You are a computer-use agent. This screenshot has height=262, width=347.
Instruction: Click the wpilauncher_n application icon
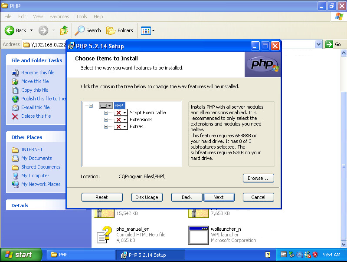click(198, 235)
